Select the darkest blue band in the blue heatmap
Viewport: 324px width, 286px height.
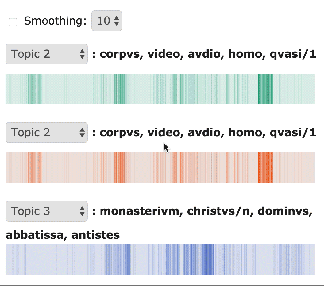[x=208, y=260]
